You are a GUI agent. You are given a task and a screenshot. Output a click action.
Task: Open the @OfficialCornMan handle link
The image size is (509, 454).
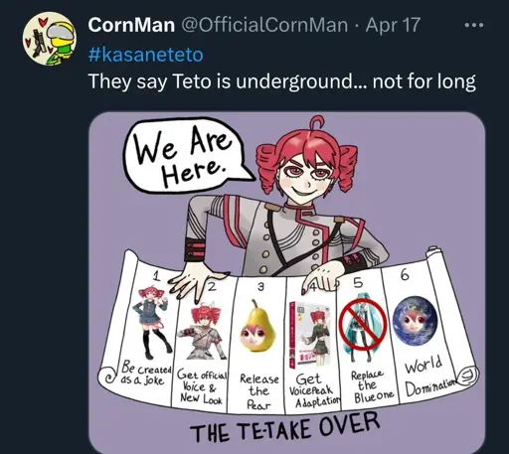(263, 25)
